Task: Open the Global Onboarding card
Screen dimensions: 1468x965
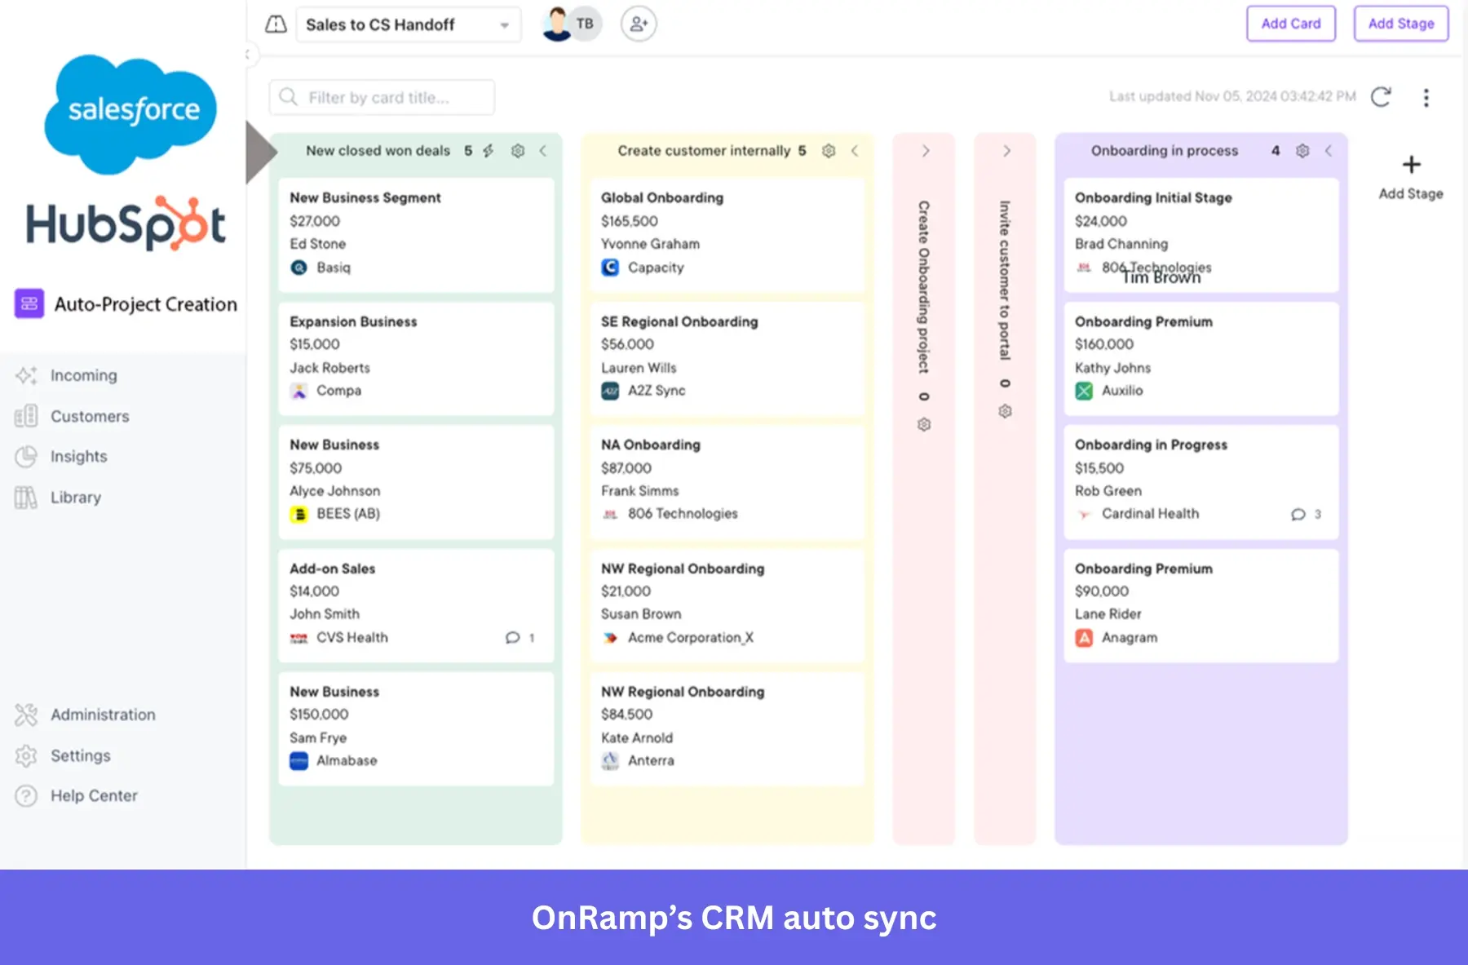Action: point(727,234)
